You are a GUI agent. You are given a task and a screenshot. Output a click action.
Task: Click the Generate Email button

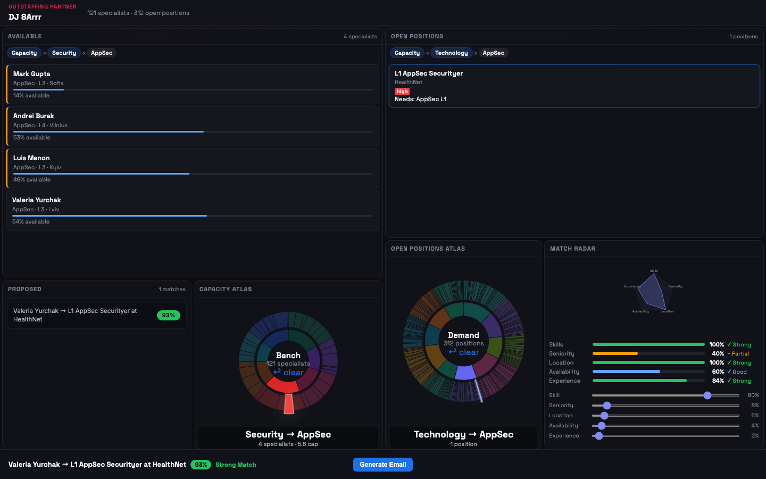pos(383,465)
